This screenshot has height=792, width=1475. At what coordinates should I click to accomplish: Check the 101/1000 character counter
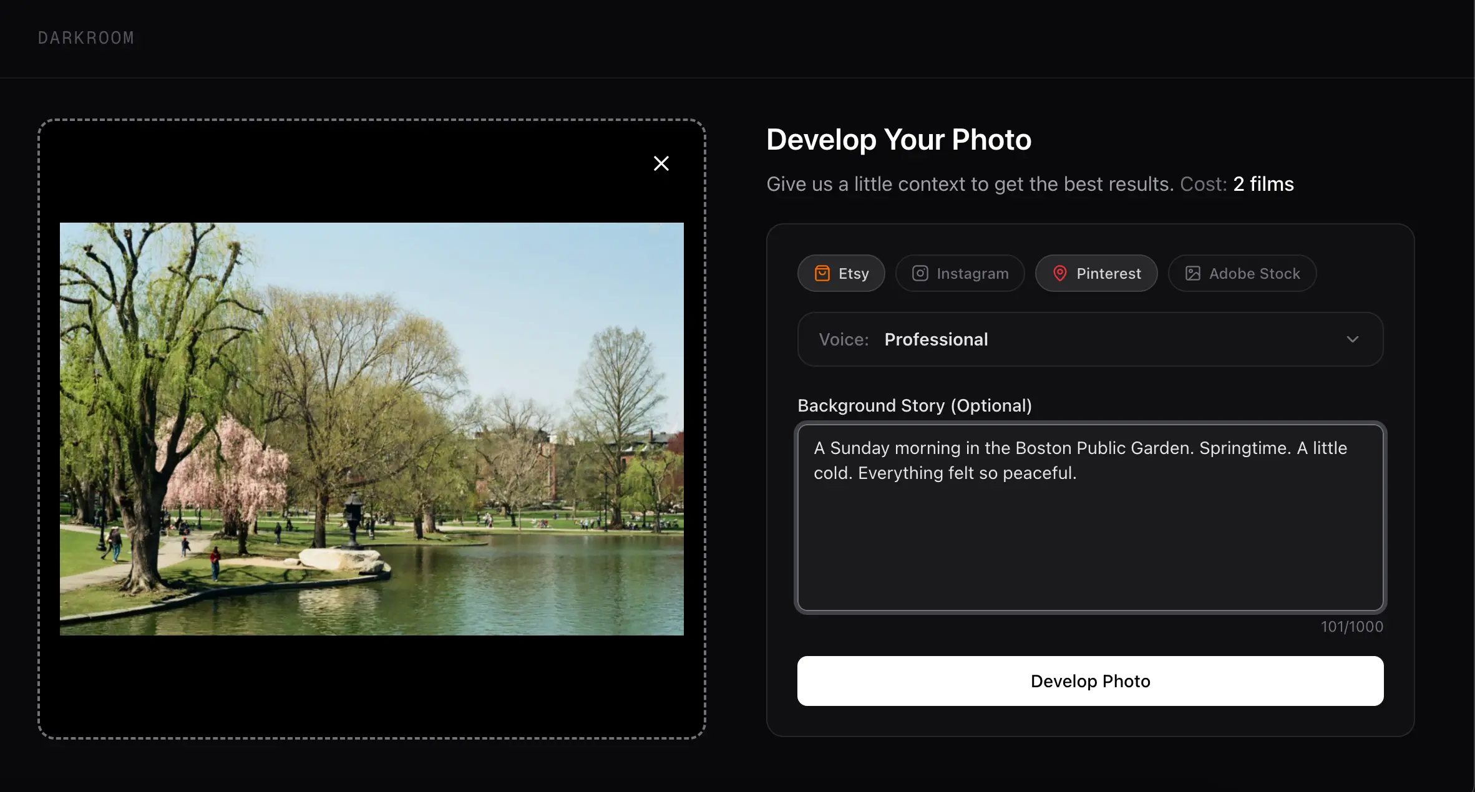tap(1351, 626)
